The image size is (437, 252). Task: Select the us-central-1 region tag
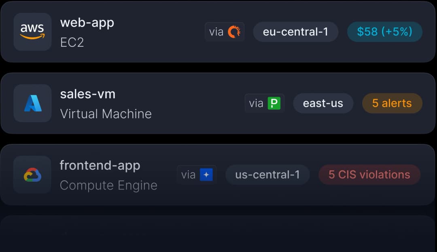pyautogui.click(x=267, y=175)
